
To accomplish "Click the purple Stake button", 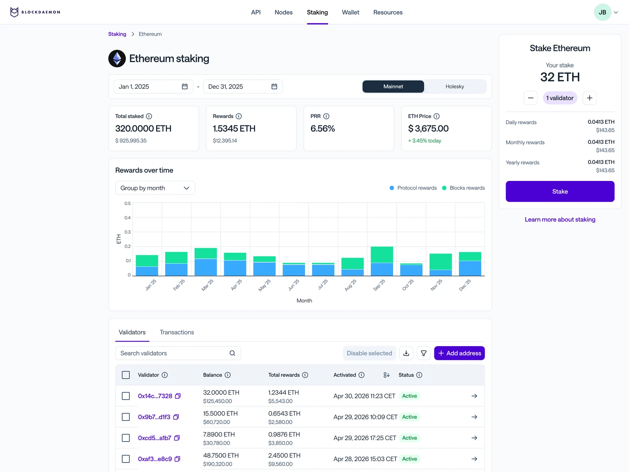I will [x=560, y=192].
